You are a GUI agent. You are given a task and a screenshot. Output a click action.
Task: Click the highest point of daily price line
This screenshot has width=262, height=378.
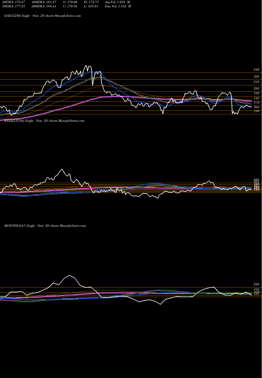tap(86, 66)
